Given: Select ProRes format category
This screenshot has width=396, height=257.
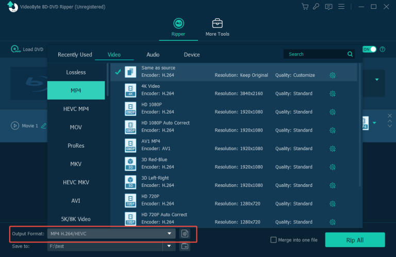Looking at the screenshot, I should 76,146.
